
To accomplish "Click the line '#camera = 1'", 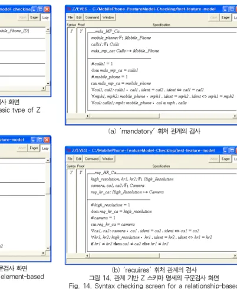I will click(x=103, y=218).
